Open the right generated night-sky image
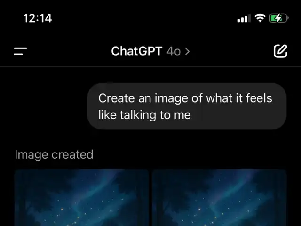This screenshot has height=226, width=301. point(219,198)
